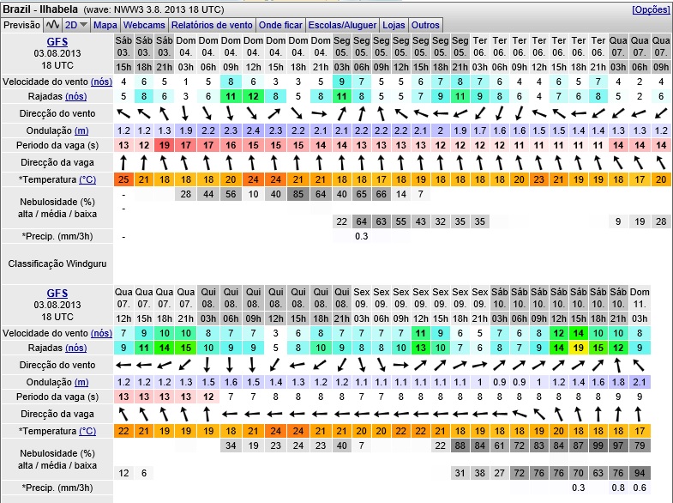
Task: Click cloud cover cell showing 56
Action: 231,194
